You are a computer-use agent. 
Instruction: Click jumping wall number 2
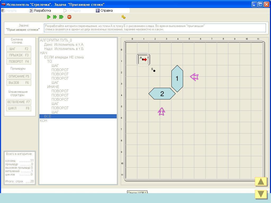click(x=162, y=94)
